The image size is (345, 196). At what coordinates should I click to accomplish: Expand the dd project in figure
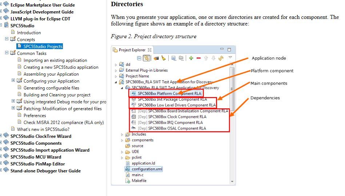(x=116, y=65)
